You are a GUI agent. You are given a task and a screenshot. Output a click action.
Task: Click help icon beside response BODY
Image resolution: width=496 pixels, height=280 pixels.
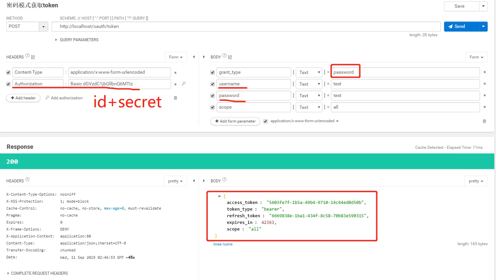(x=225, y=179)
